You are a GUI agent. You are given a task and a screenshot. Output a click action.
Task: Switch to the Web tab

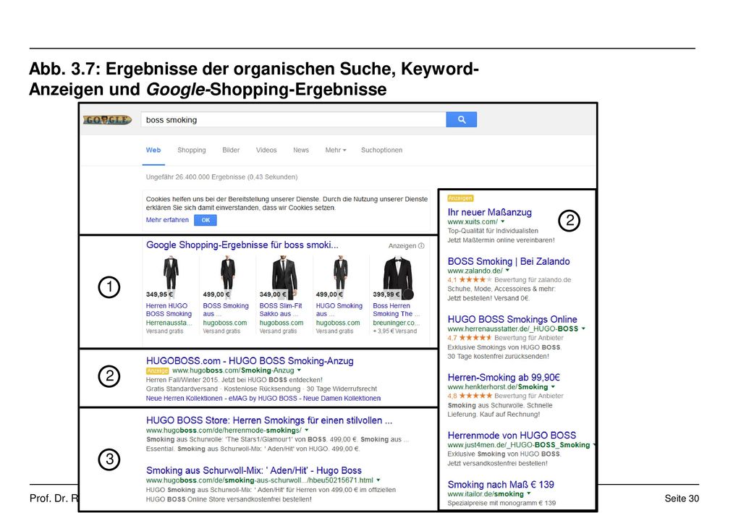(x=153, y=150)
